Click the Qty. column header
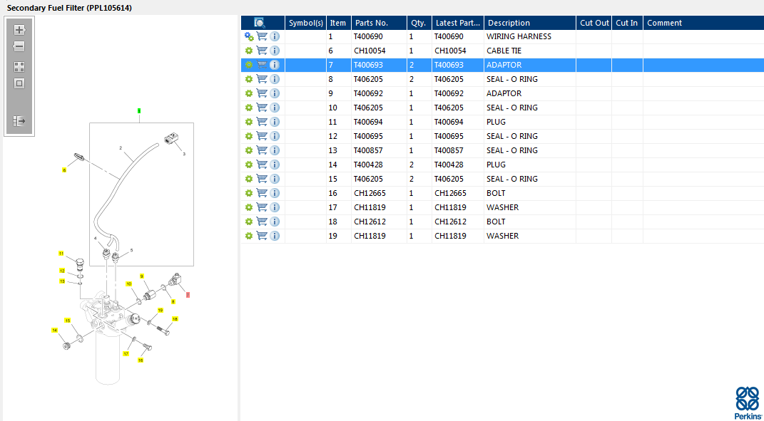This screenshot has width=764, height=421. tap(418, 23)
